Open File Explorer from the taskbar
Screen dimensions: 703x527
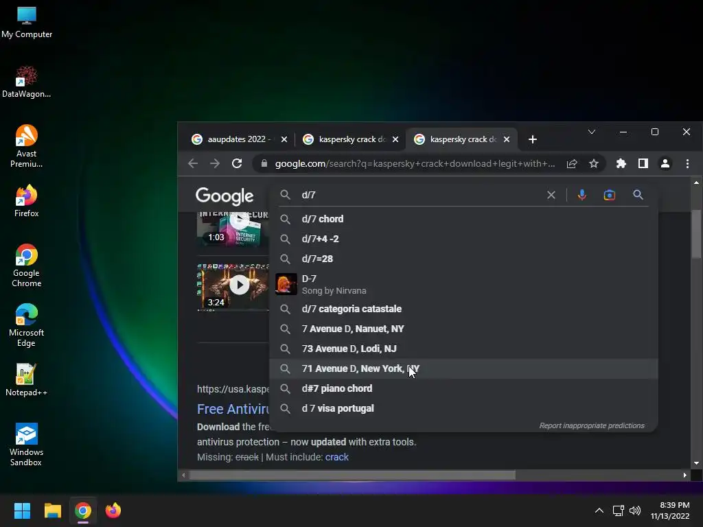click(52, 511)
